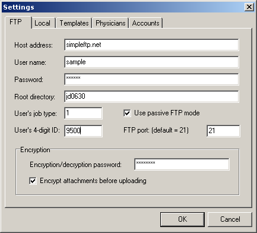Click the User's job type field

tap(83, 113)
